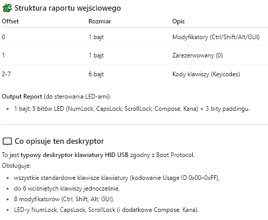Click the '8 modyfikatorów' bullet item

(x=64, y=199)
